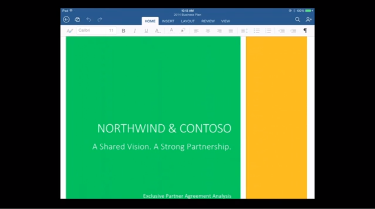The height and width of the screenshot is (209, 375).
Task: Toggle italic formatting
Action: tap(135, 31)
